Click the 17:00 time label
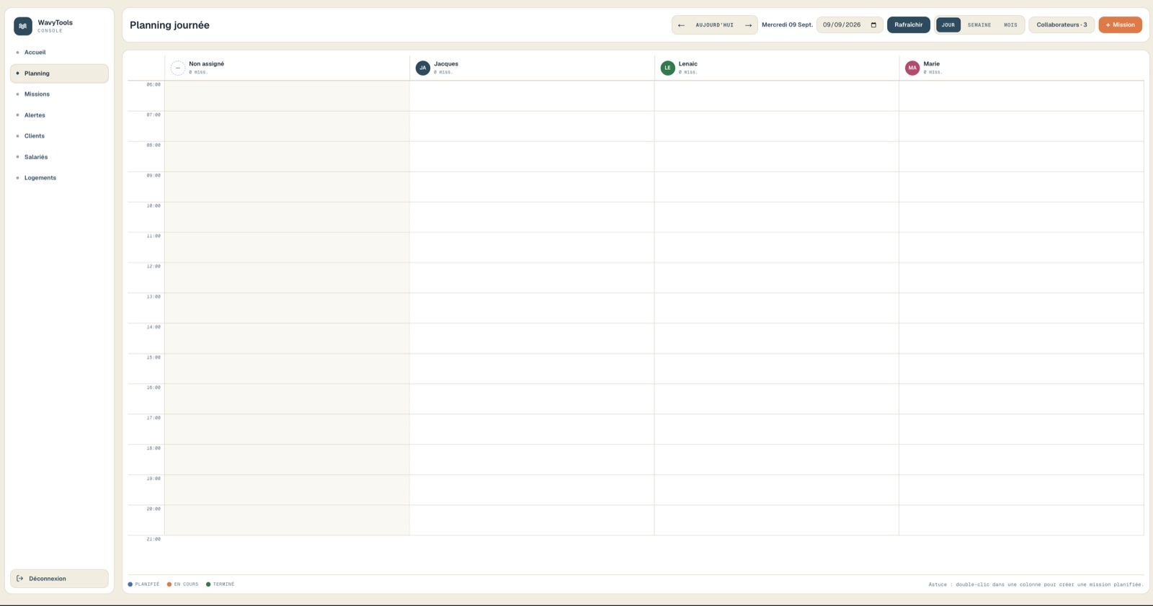Image resolution: width=1153 pixels, height=606 pixels. coord(153,418)
